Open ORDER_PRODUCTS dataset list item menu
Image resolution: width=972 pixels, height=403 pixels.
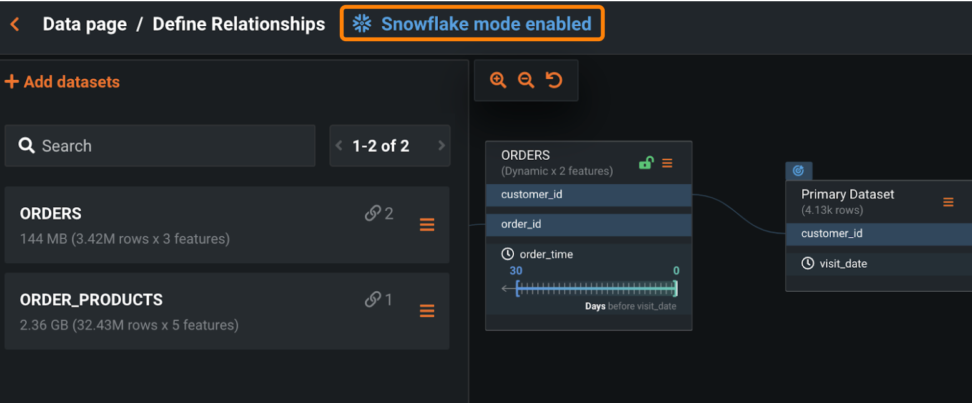[x=427, y=311]
